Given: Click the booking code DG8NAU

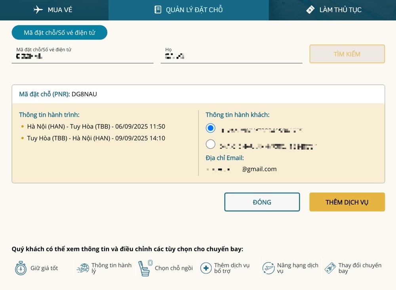Looking at the screenshot, I should coord(84,94).
